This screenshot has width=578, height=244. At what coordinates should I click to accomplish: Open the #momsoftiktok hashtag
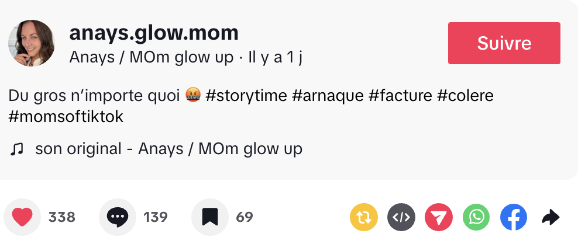66,116
